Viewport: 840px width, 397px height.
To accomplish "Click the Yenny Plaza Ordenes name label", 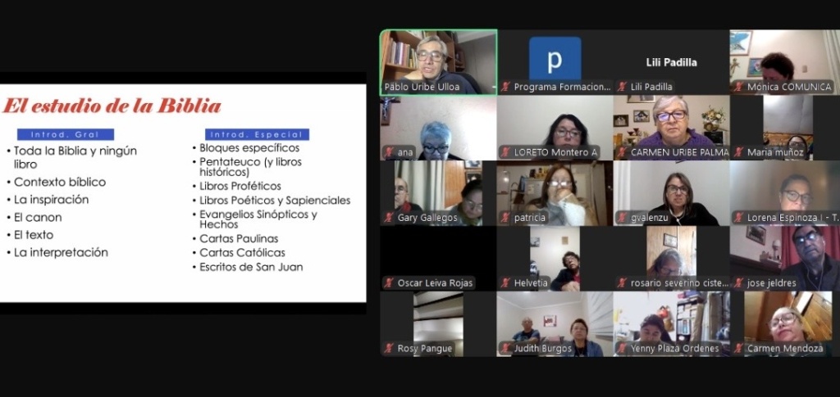I will [x=674, y=349].
